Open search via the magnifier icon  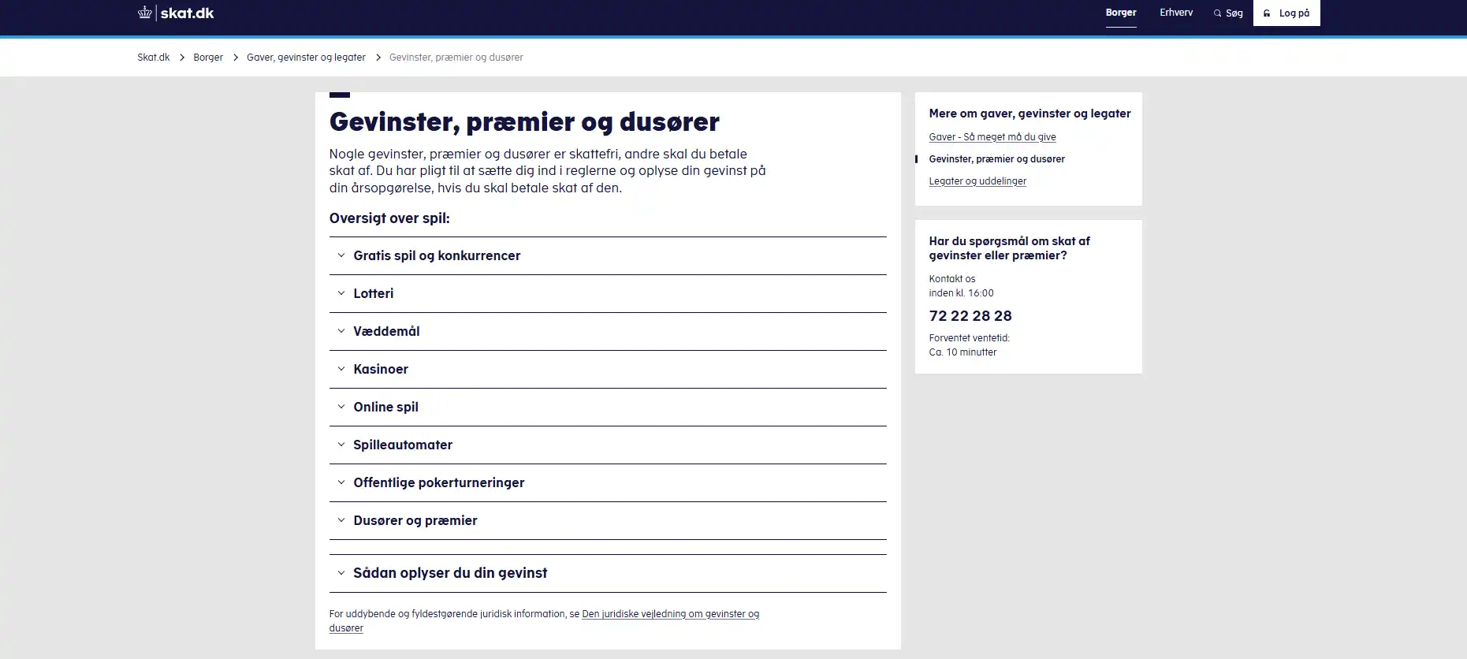(1217, 13)
